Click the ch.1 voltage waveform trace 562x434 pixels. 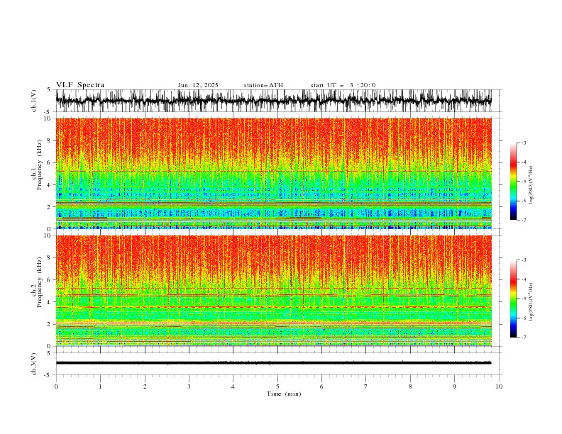tap(273, 101)
